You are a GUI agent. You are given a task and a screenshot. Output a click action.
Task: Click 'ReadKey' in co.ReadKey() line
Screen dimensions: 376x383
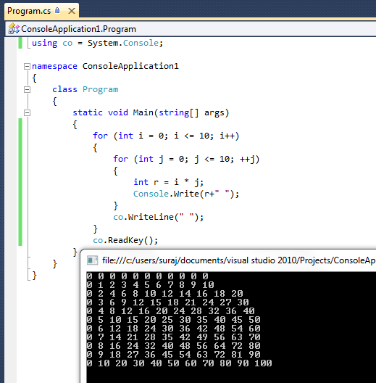[125, 240]
